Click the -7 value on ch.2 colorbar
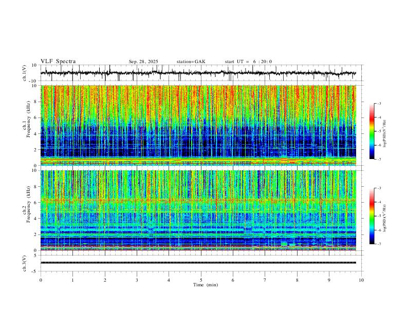The height and width of the screenshot is (314, 407). [x=379, y=244]
